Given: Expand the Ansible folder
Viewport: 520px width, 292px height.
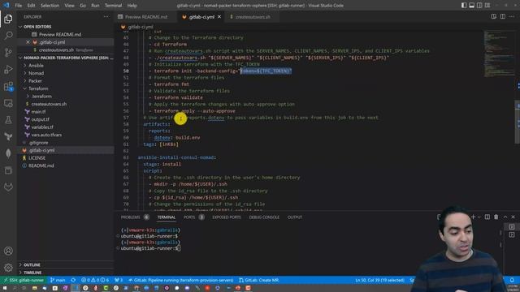Looking at the screenshot, I should (36, 66).
